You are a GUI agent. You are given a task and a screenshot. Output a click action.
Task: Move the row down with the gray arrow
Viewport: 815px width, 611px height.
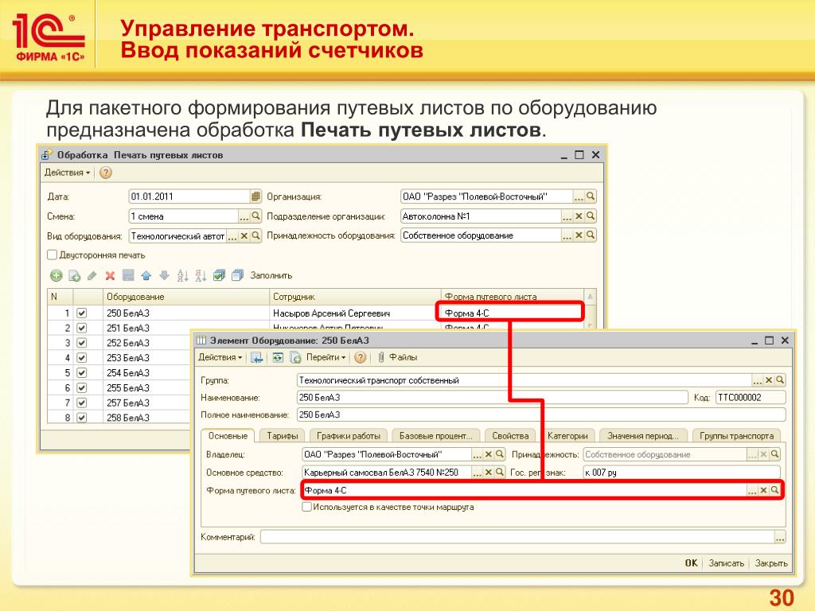(x=164, y=275)
